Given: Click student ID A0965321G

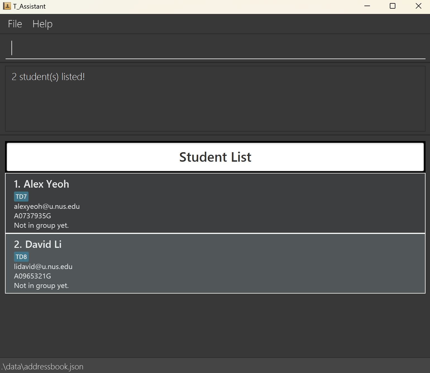Looking at the screenshot, I should [x=33, y=276].
